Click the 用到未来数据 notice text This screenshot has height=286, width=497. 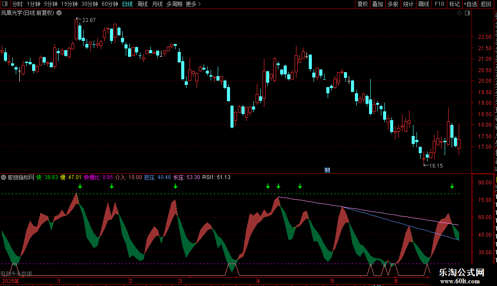[x=16, y=274]
